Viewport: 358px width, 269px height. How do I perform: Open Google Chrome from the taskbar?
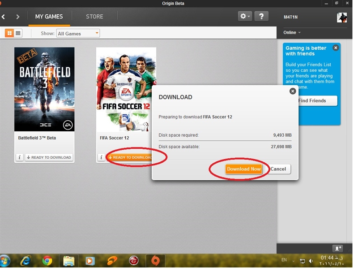47,260
